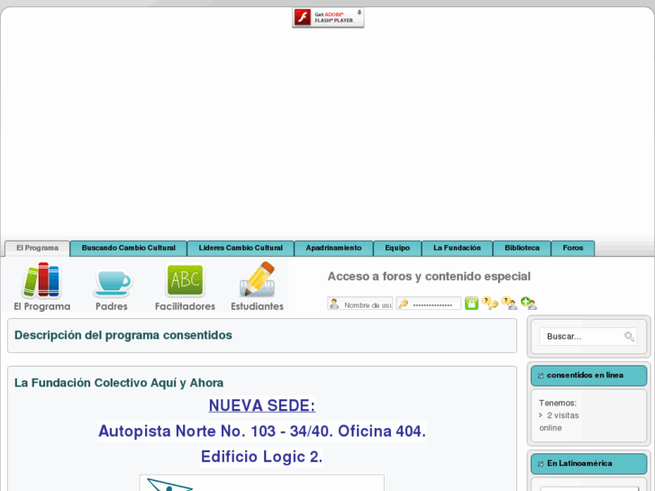Screen dimensions: 655x491
Task: Click the Get Adobe Flash Player badge
Action: [x=328, y=18]
